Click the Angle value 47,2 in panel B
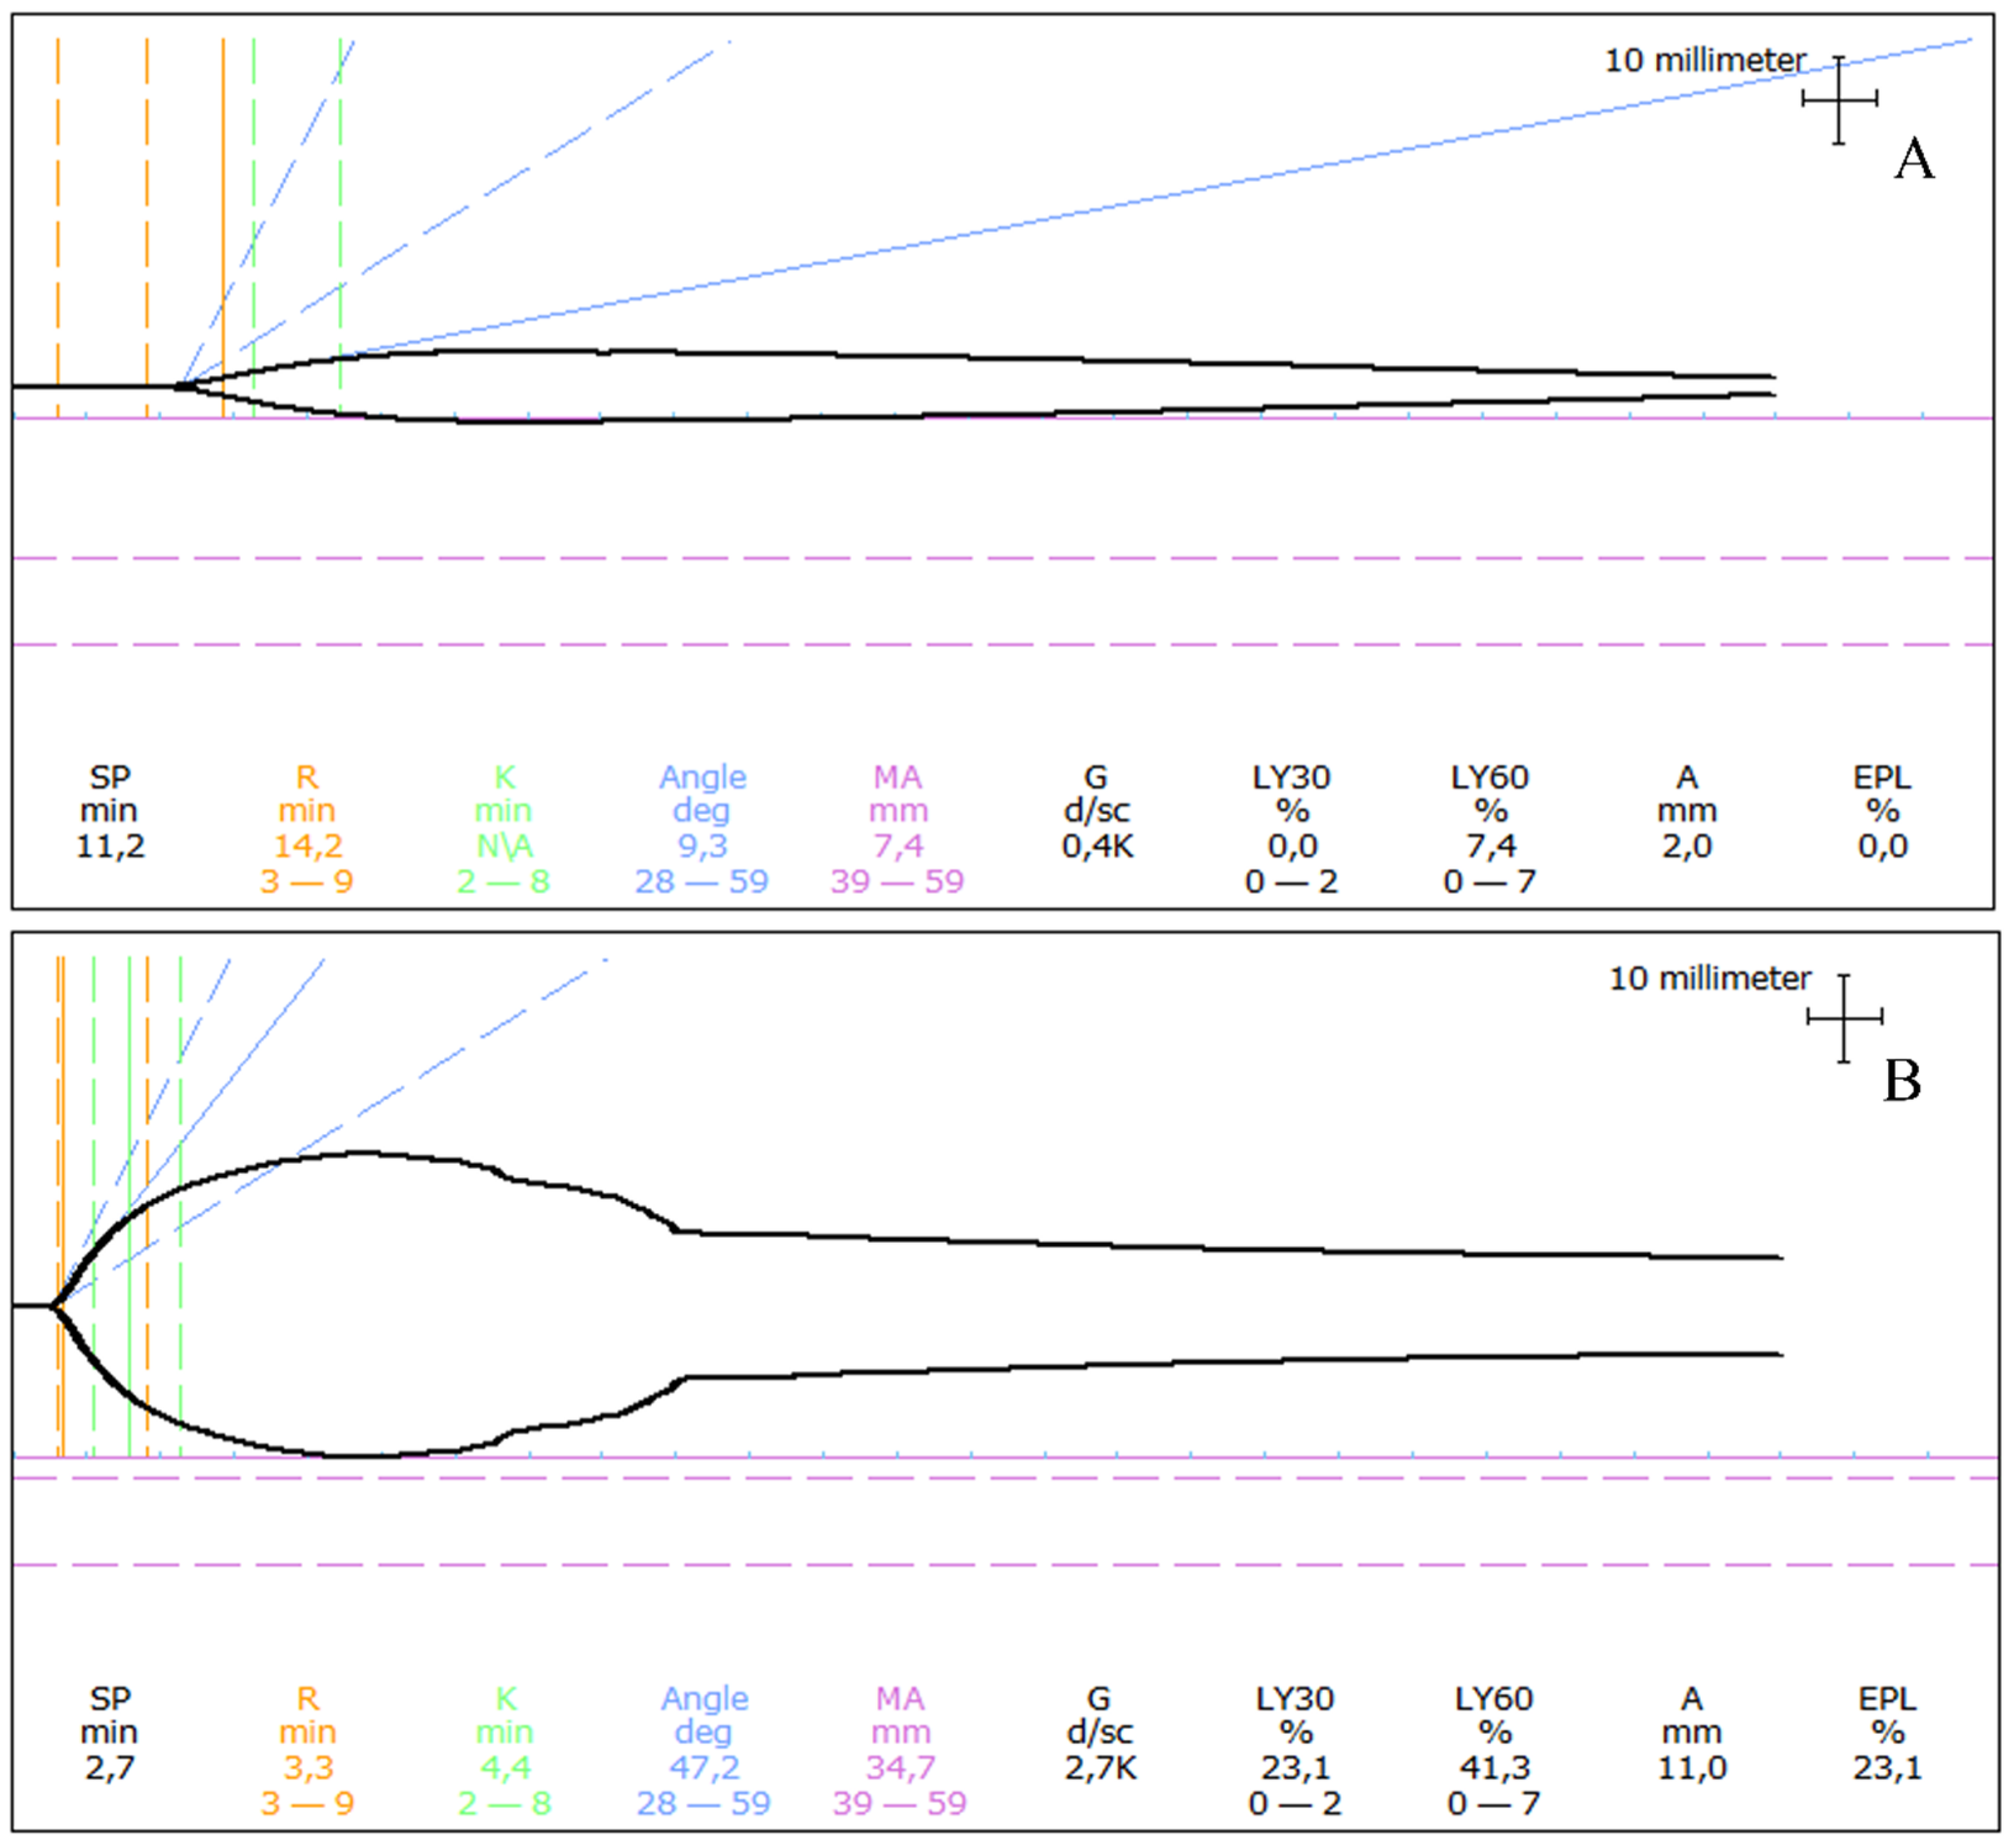2006x1848 pixels. (704, 1767)
